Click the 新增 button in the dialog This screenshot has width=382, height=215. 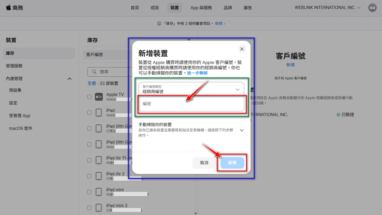click(x=232, y=163)
